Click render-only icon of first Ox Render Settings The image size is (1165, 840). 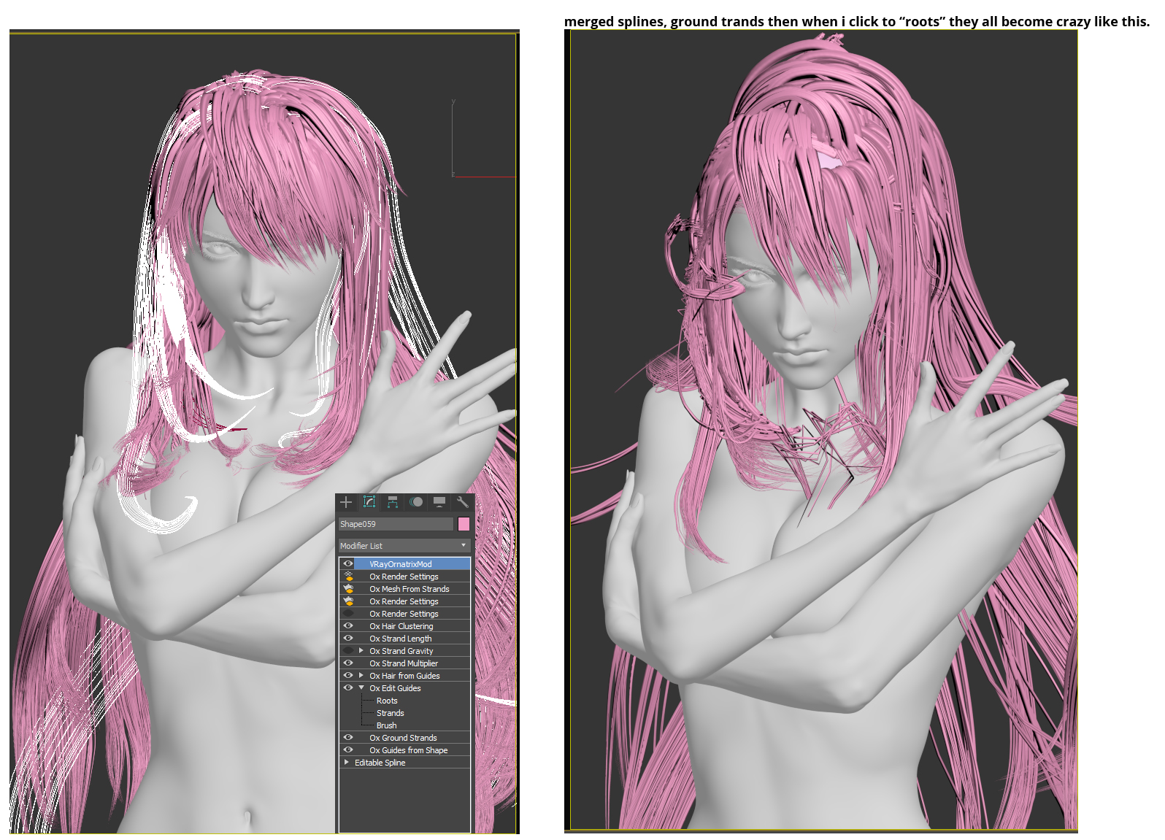click(x=348, y=577)
